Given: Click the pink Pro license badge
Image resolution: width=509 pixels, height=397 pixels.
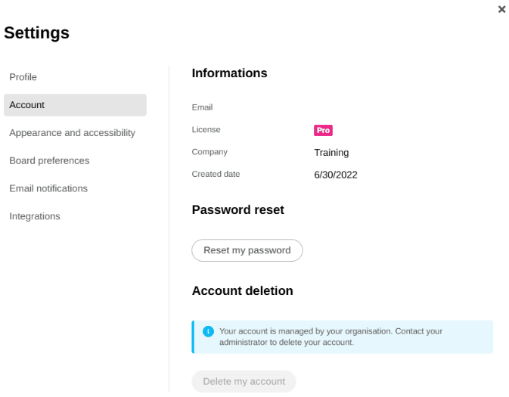Looking at the screenshot, I should pos(323,130).
